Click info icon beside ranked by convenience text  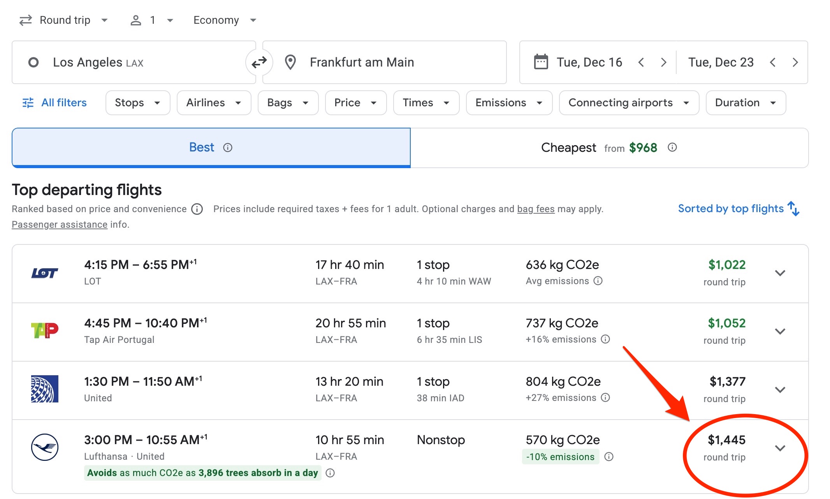point(197,209)
